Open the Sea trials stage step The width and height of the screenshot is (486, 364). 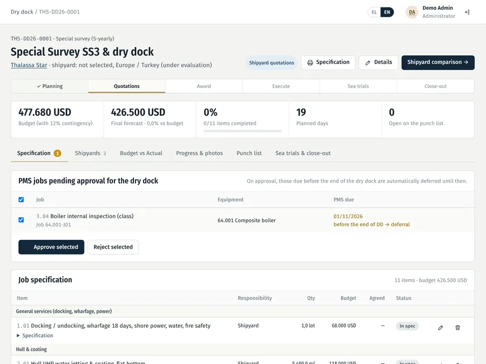pos(358,86)
